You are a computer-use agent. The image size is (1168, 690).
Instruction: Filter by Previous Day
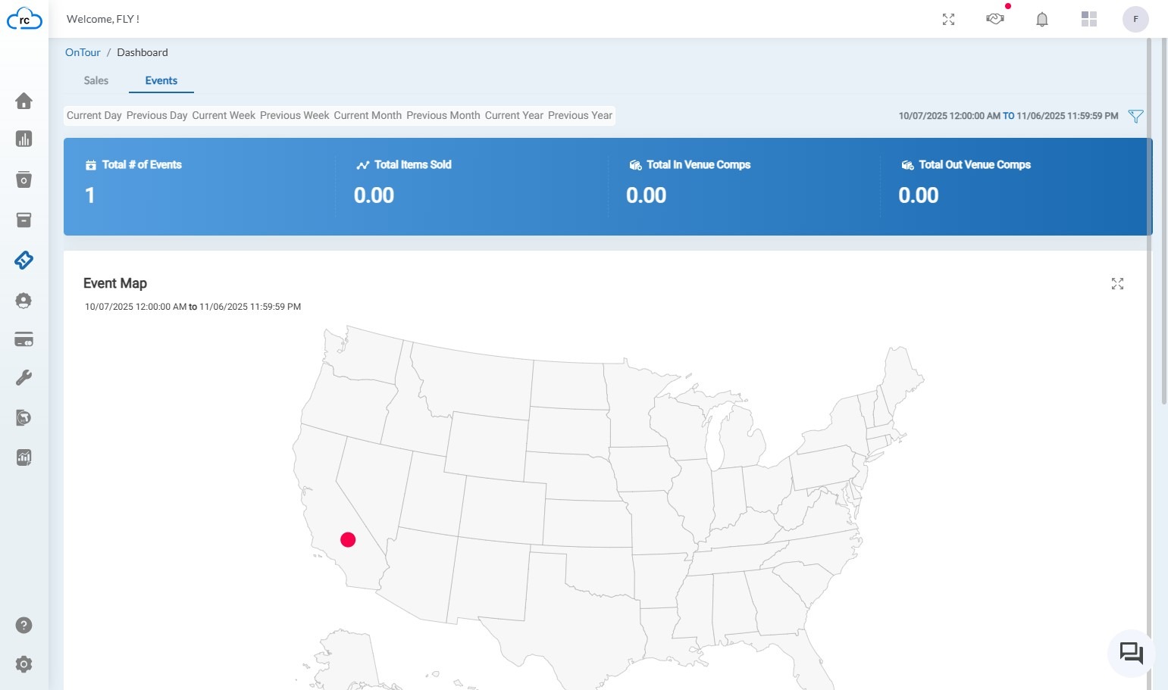[157, 115]
